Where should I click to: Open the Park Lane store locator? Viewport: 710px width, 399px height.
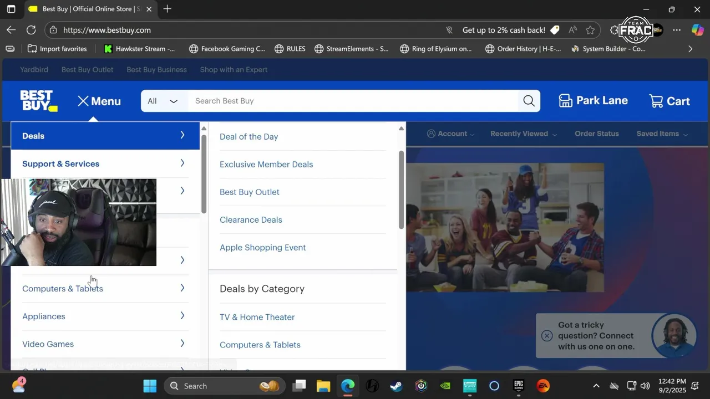(x=593, y=100)
